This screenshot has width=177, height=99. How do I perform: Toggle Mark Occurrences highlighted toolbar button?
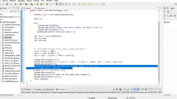(60, 4)
